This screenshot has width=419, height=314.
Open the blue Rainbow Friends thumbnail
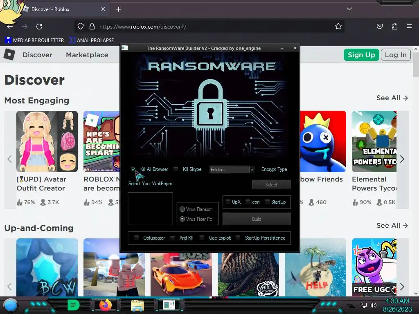point(323,141)
